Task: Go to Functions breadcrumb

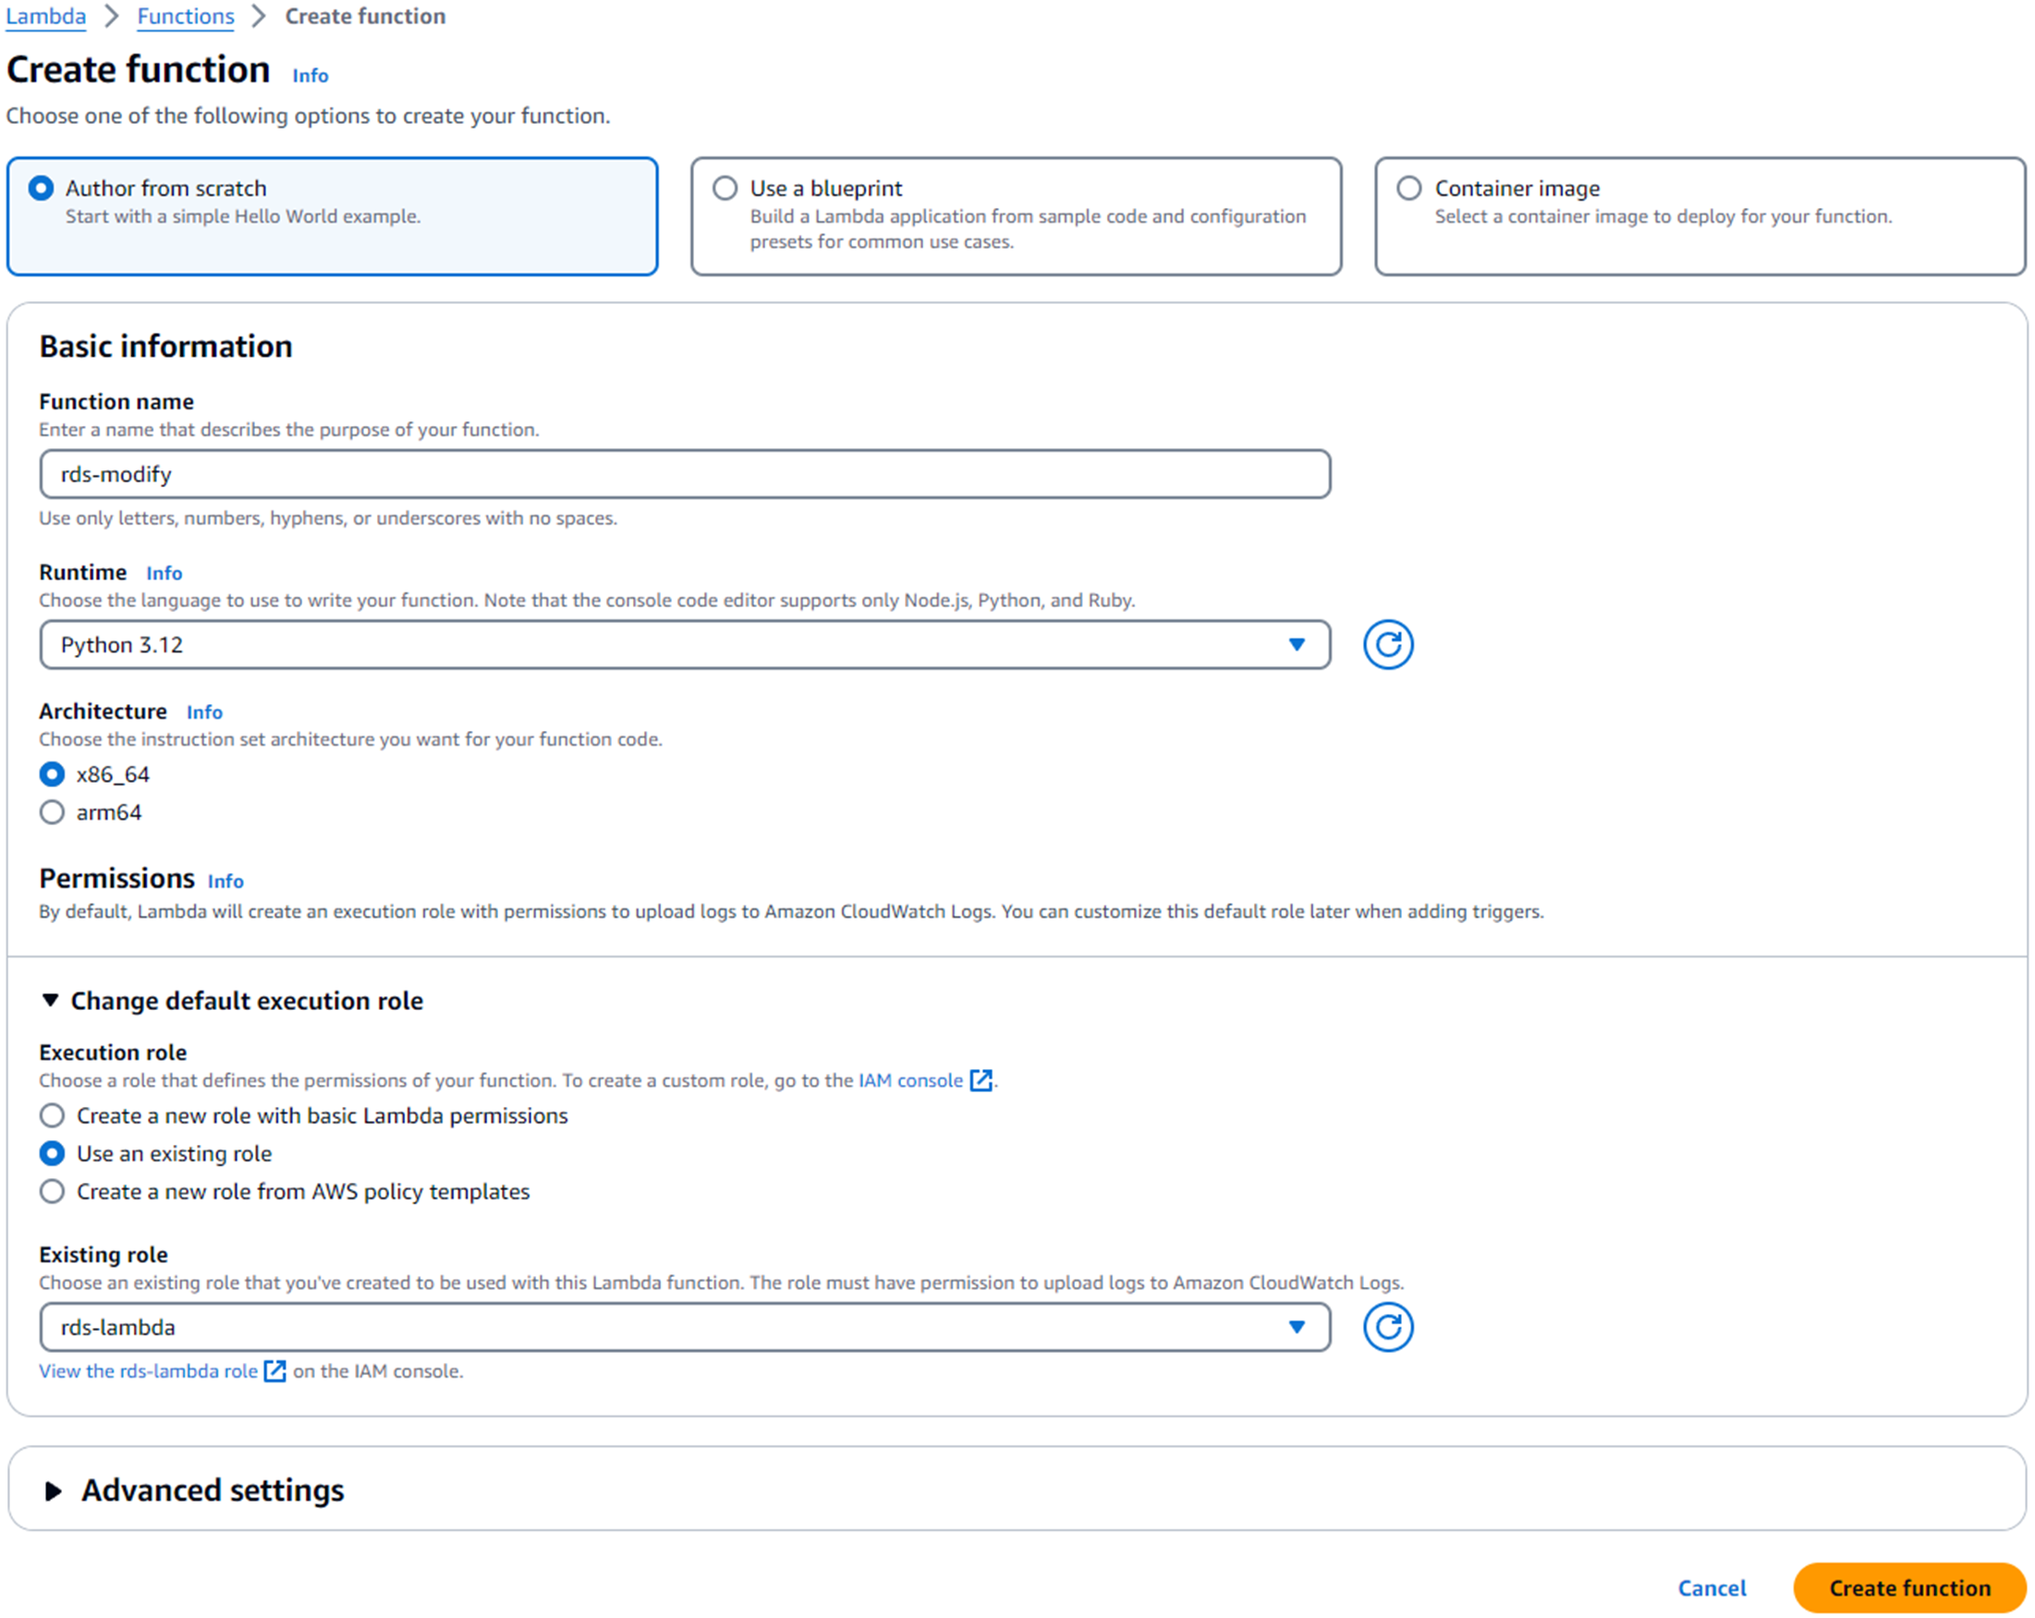Action: click(185, 16)
